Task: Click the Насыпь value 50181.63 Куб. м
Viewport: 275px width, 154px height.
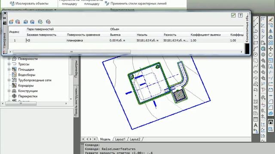Action: pyautogui.click(x=147, y=40)
